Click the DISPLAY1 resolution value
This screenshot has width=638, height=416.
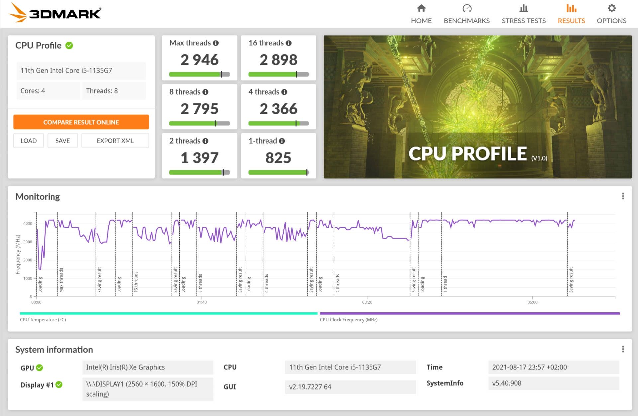coord(148,389)
